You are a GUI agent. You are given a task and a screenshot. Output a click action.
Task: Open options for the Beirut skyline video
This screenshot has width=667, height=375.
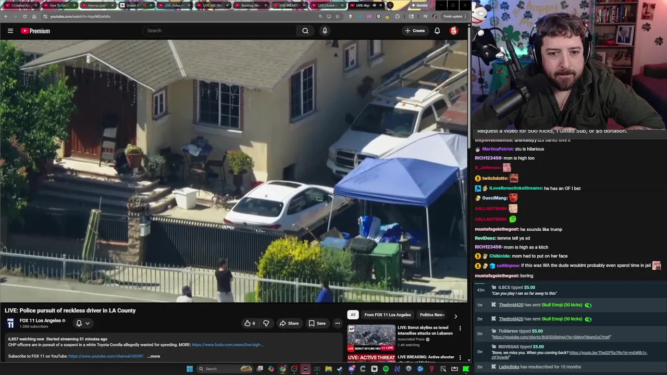(460, 328)
